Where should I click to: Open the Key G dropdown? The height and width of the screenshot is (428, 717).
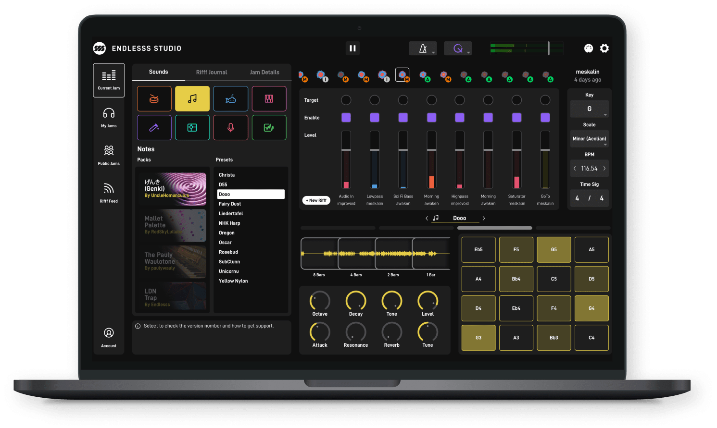[x=589, y=109]
